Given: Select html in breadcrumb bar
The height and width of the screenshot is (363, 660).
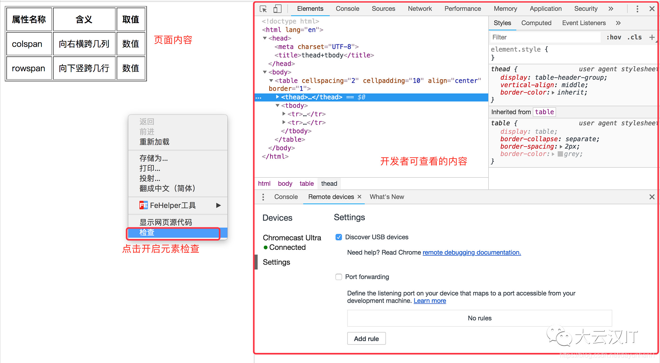Looking at the screenshot, I should point(264,184).
